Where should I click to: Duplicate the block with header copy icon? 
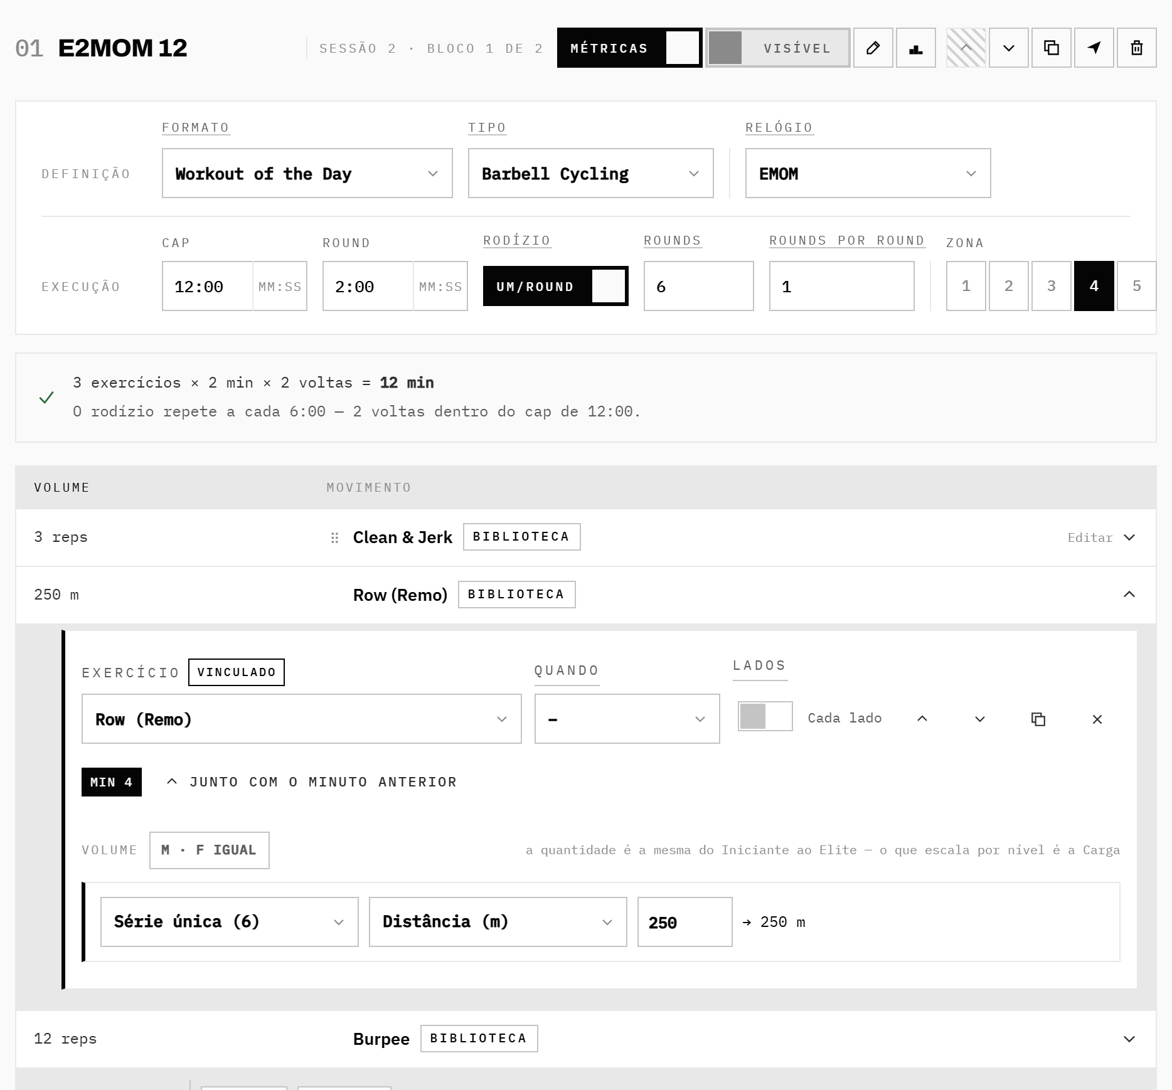(x=1051, y=48)
